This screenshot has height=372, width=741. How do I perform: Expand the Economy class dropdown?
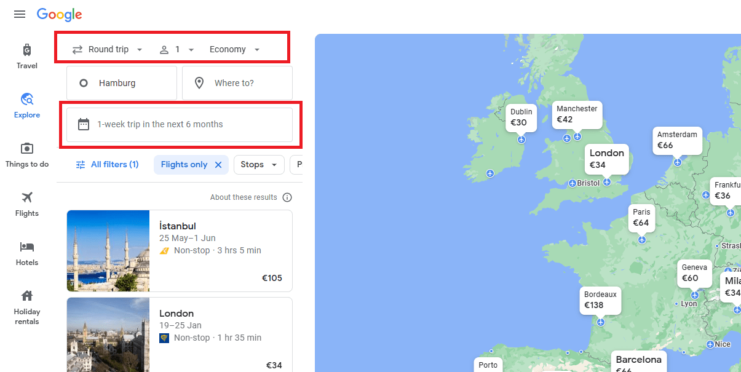[235, 50]
